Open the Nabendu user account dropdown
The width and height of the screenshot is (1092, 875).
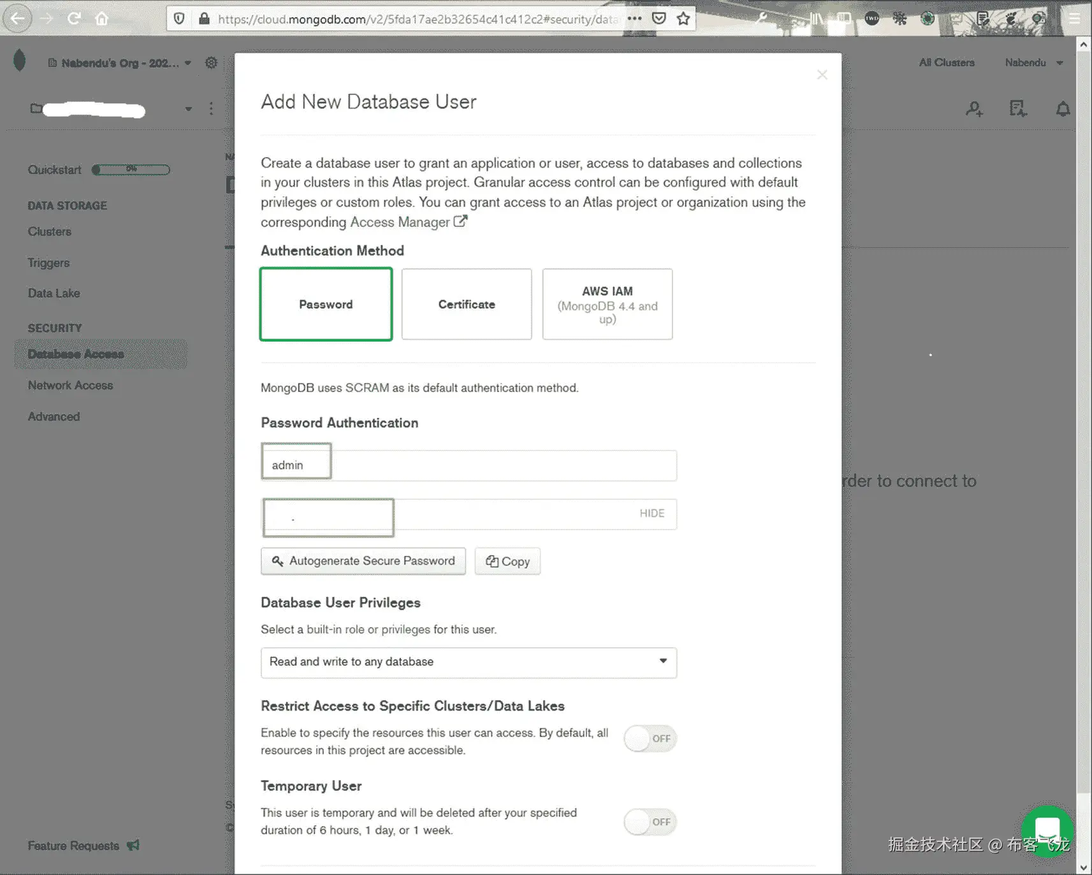pyautogui.click(x=1033, y=62)
